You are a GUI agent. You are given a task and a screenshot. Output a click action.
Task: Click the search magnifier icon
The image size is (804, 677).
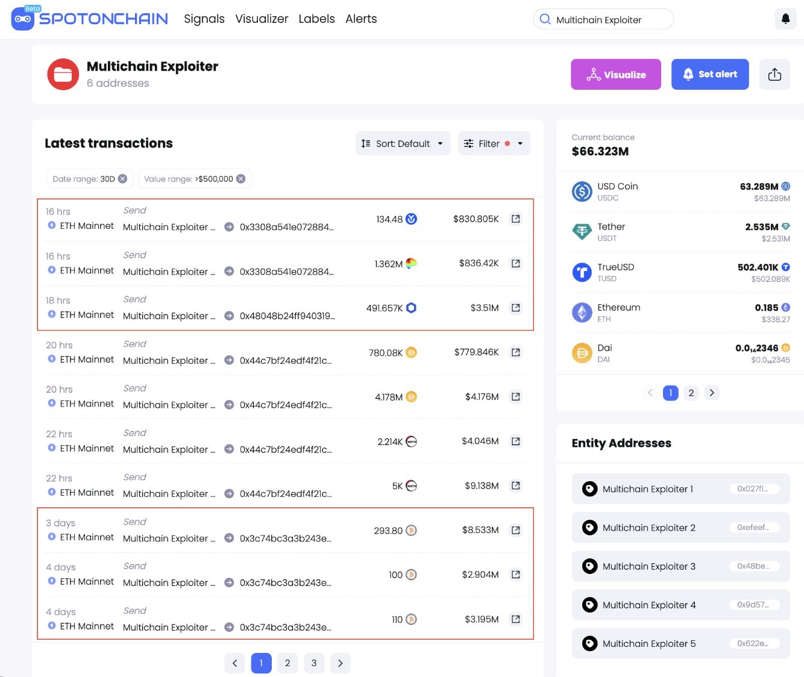point(545,19)
